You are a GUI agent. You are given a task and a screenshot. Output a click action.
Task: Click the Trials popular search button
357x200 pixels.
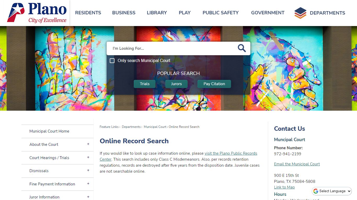[145, 84]
